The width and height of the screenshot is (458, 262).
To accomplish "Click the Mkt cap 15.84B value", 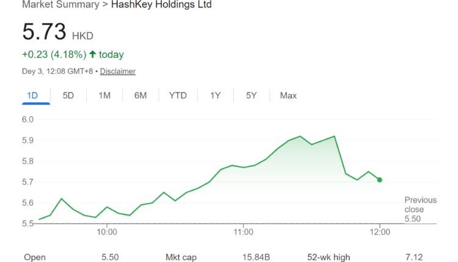I will 255,257.
